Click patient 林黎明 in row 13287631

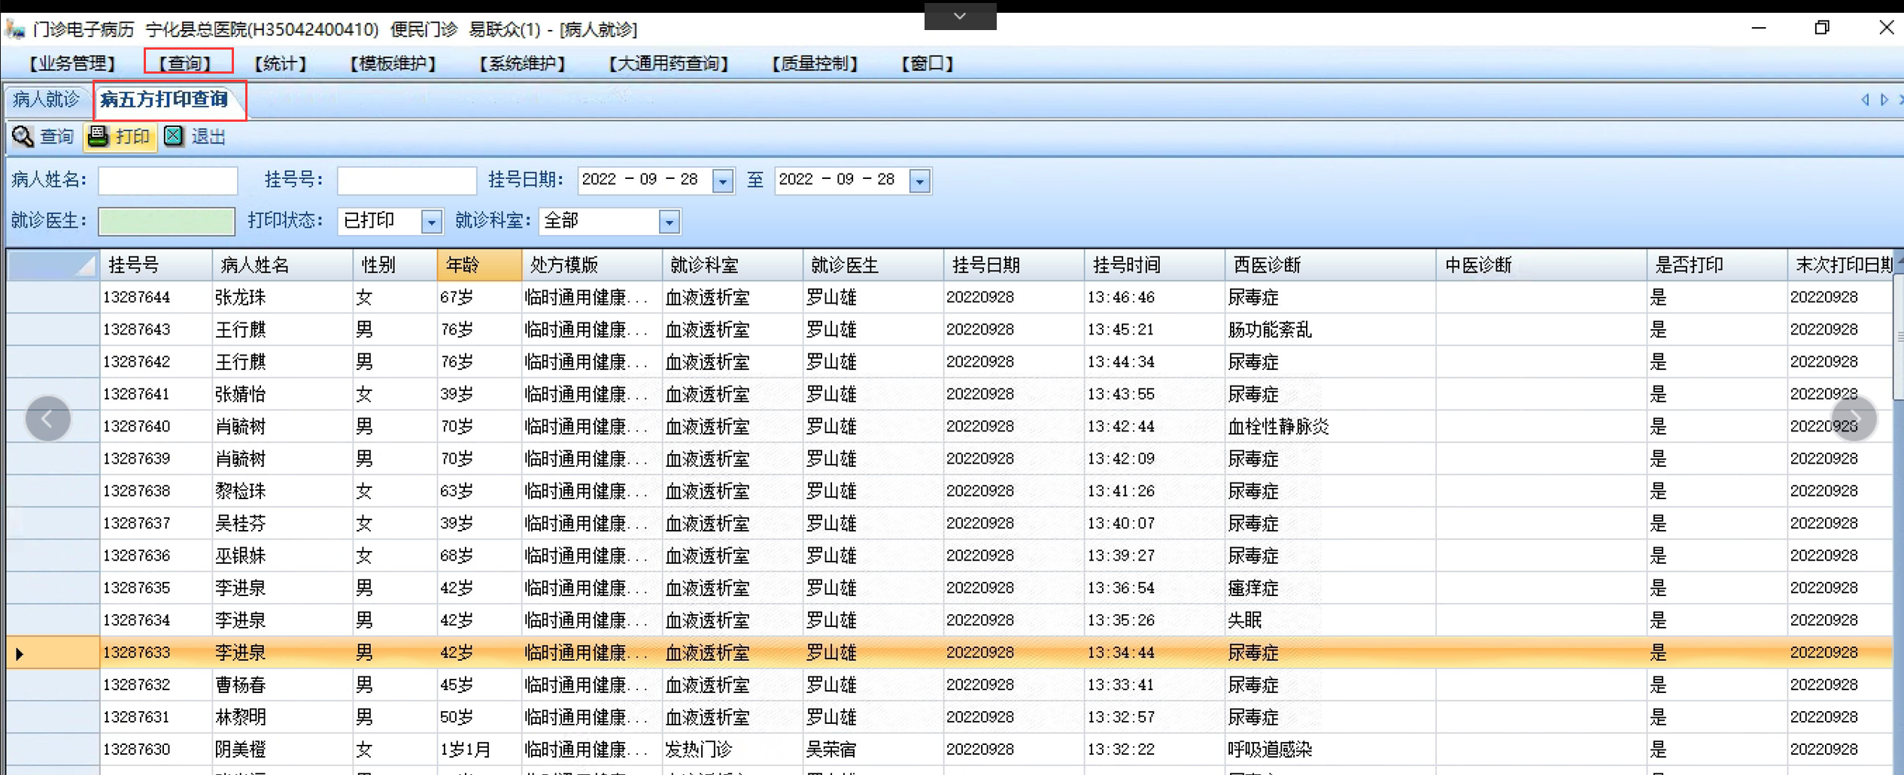[x=241, y=717]
